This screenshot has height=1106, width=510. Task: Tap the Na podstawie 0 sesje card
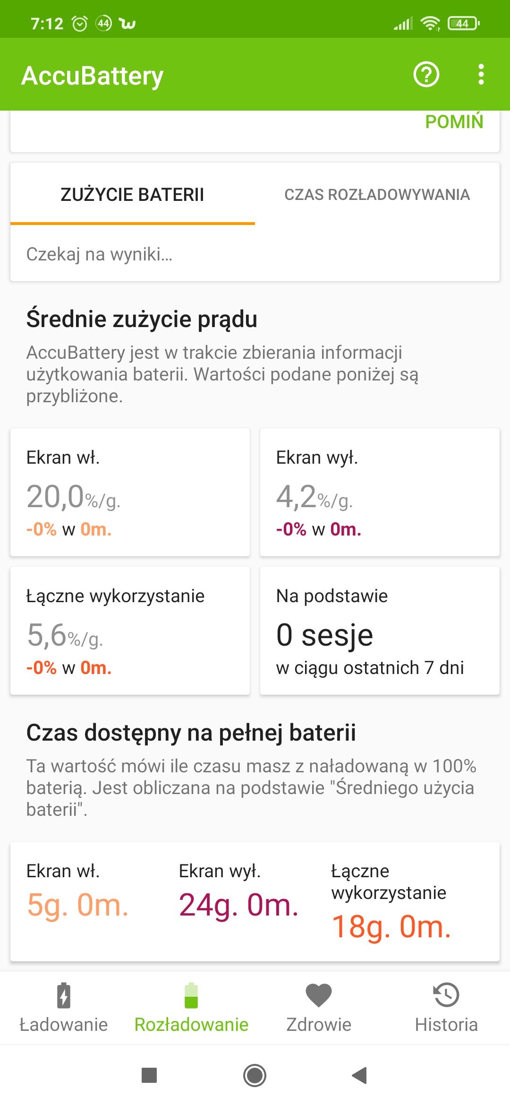pyautogui.click(x=380, y=631)
